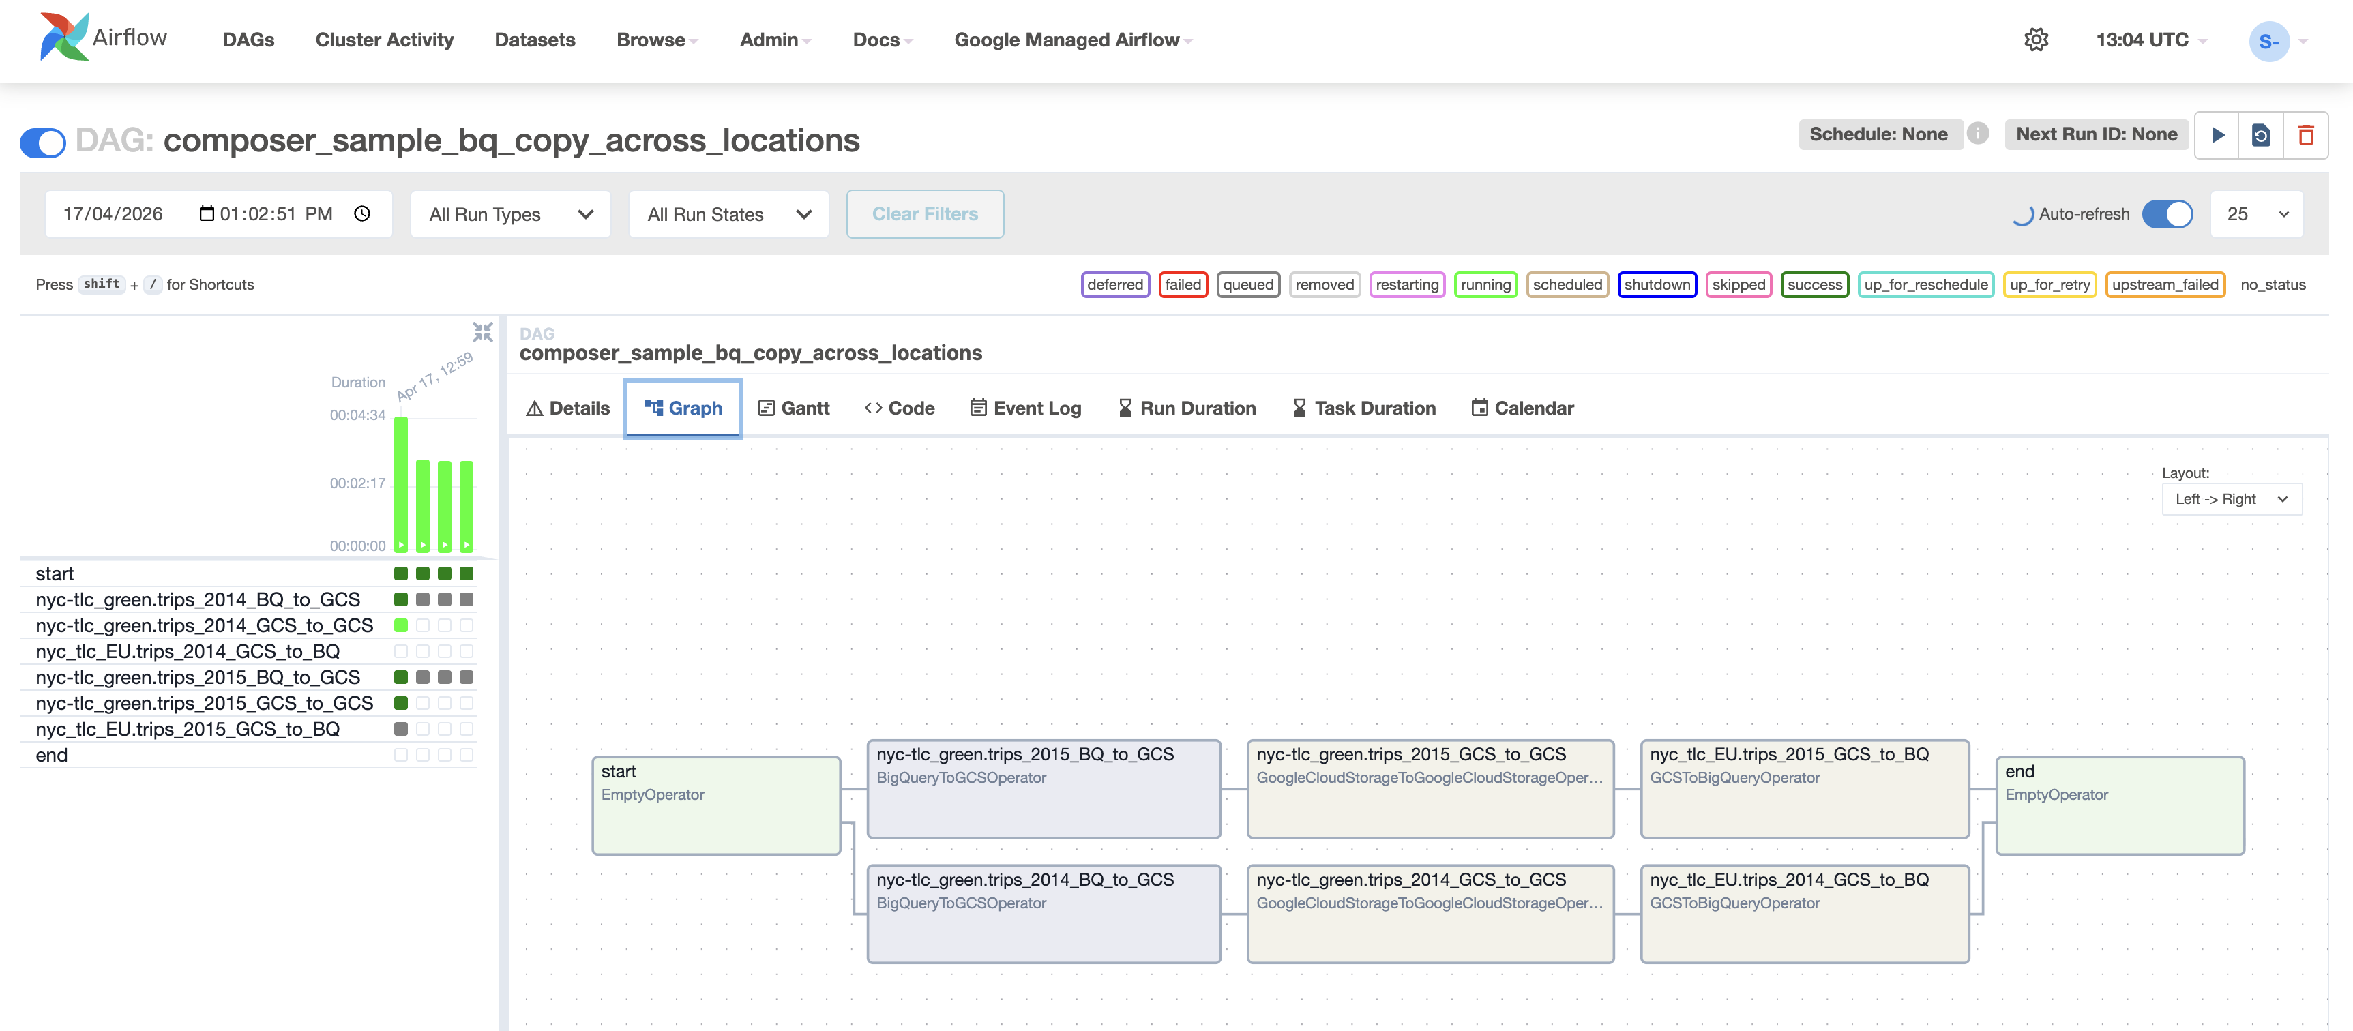Refresh the DAG using the reload icon
Screen dimensions: 2353x1031
[2262, 134]
